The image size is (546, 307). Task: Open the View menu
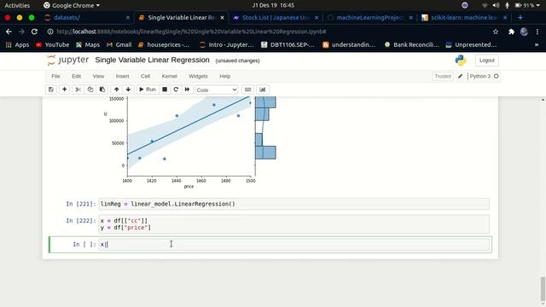(x=98, y=76)
